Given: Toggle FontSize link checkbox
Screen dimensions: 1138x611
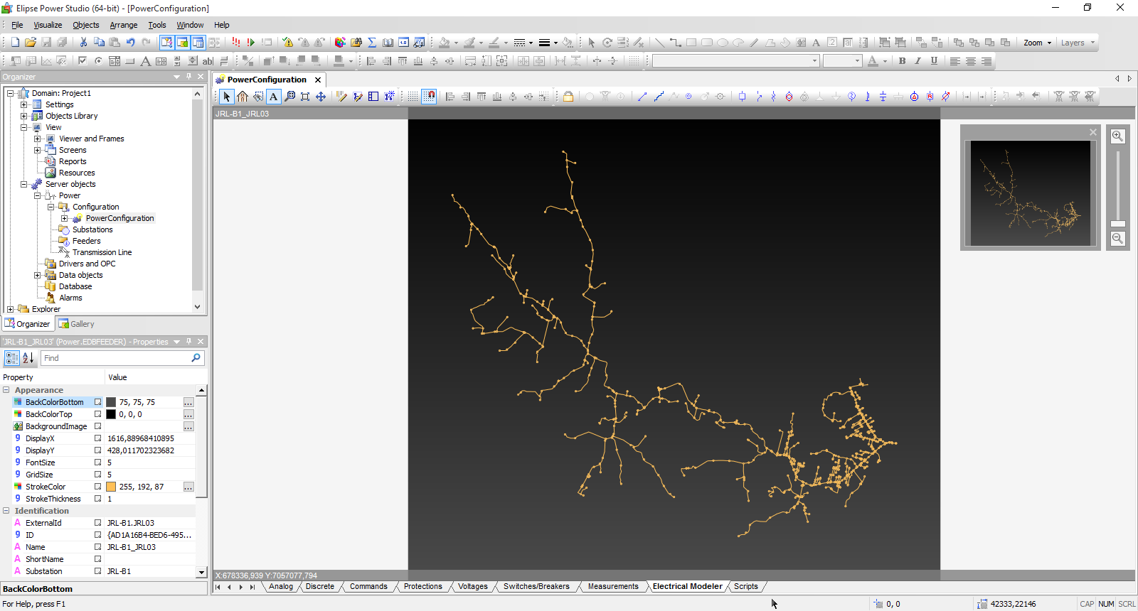Looking at the screenshot, I should [x=98, y=463].
